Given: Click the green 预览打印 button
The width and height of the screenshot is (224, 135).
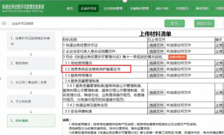Looking at the screenshot, I should 204,23.
